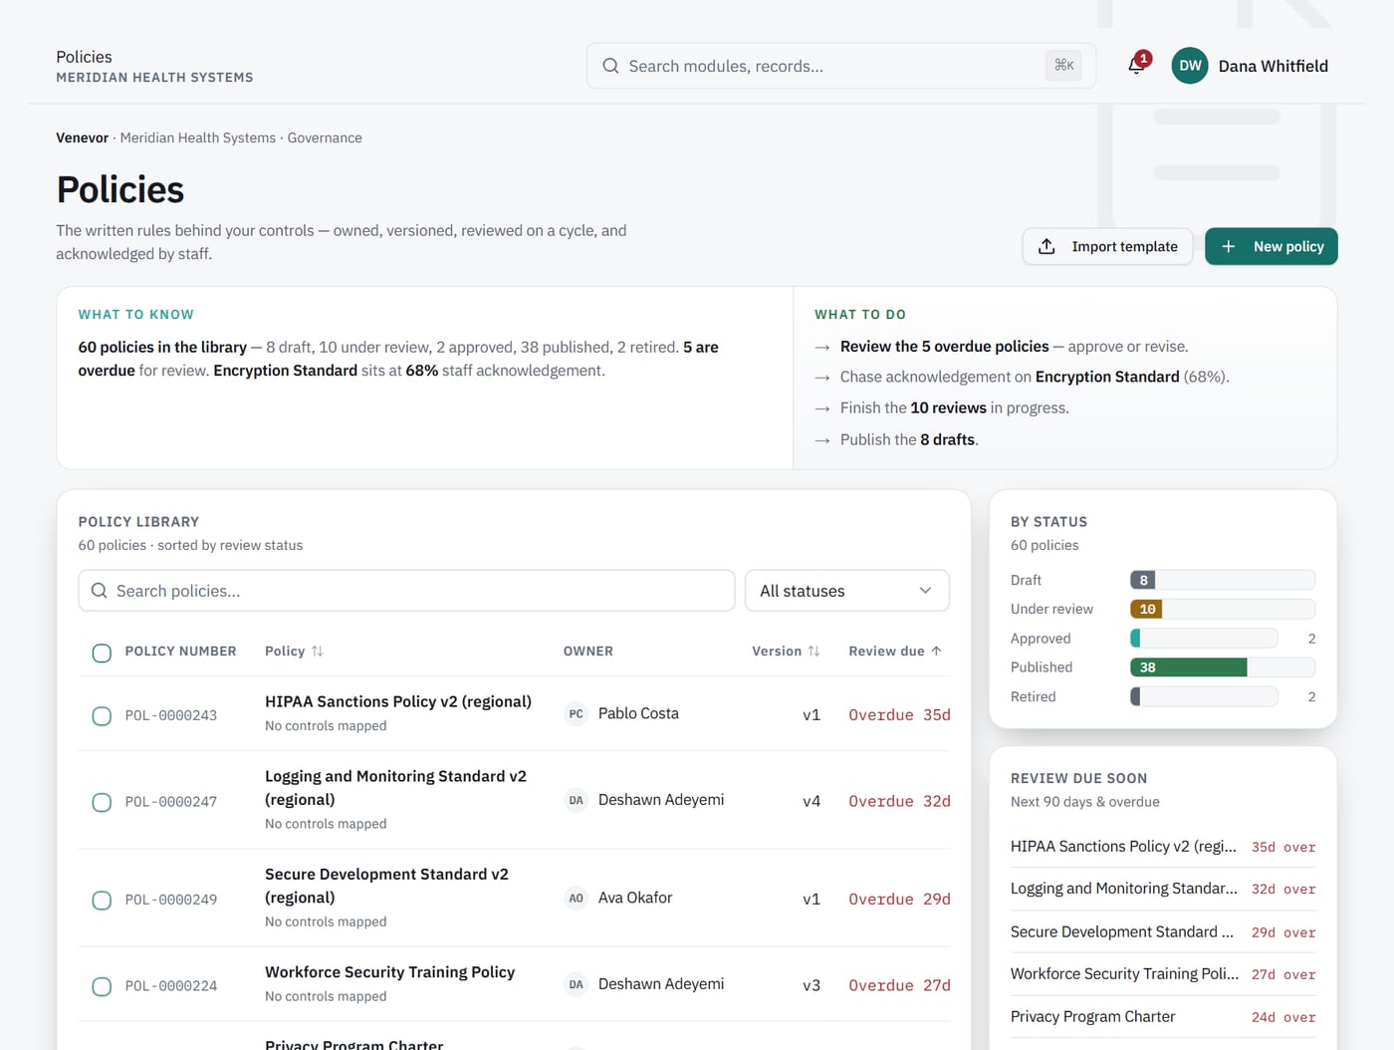Image resolution: width=1394 pixels, height=1050 pixels.
Task: Open the All statuses dropdown
Action: click(847, 591)
